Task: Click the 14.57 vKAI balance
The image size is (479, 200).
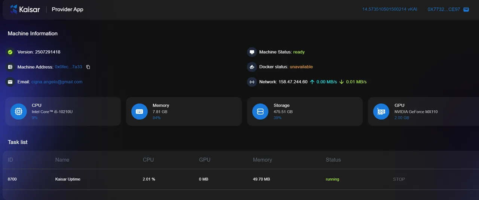Action: tap(390, 9)
